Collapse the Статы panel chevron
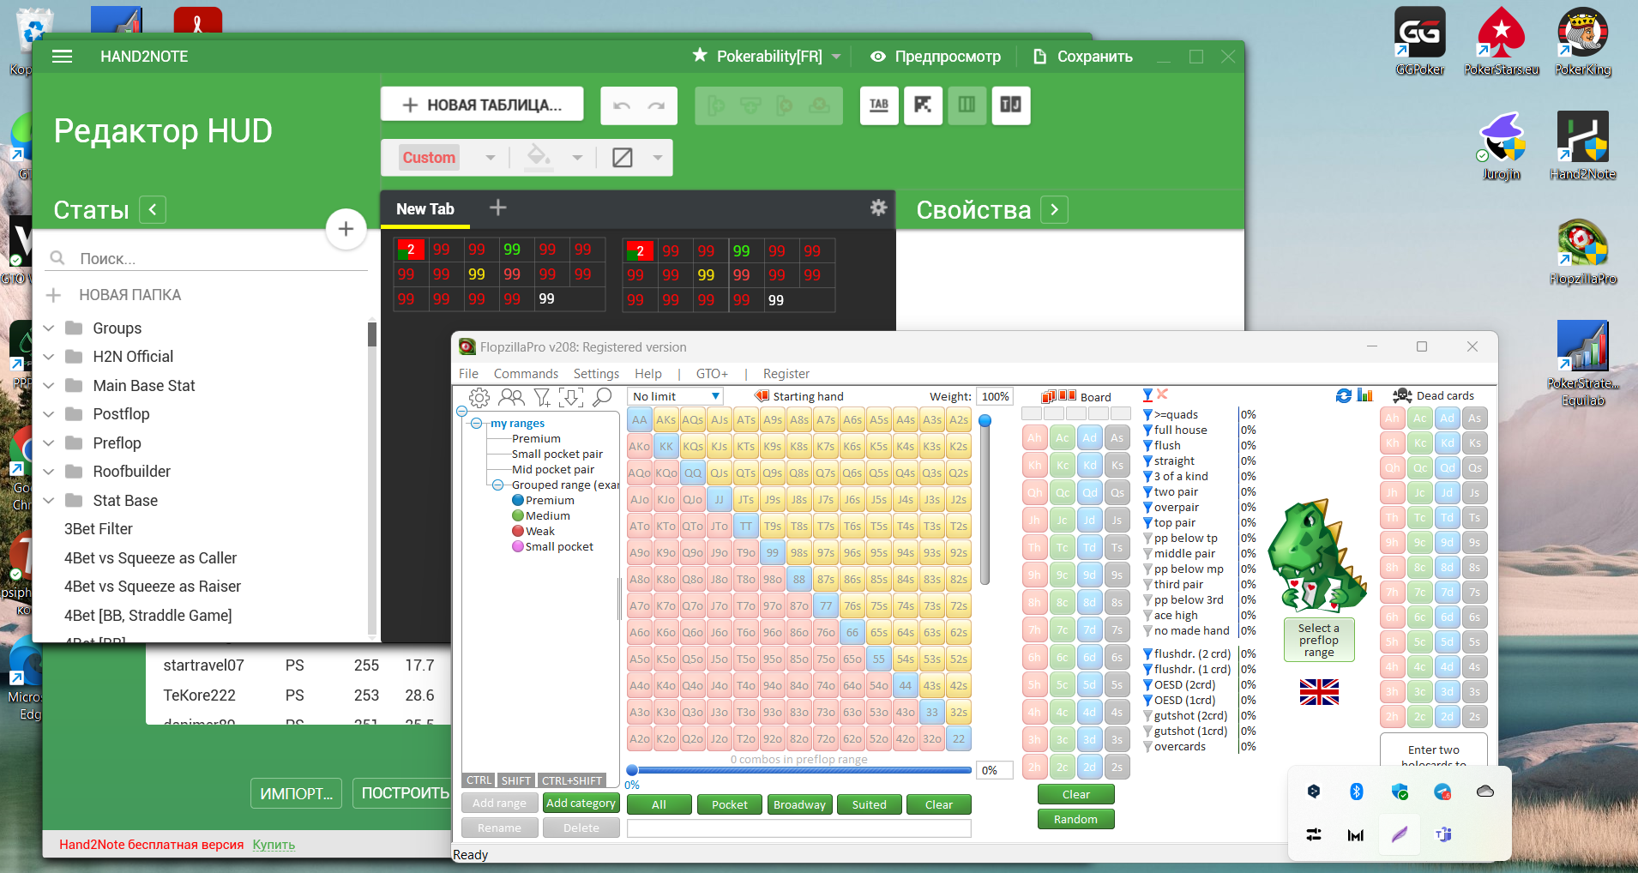The height and width of the screenshot is (873, 1638). [x=153, y=209]
